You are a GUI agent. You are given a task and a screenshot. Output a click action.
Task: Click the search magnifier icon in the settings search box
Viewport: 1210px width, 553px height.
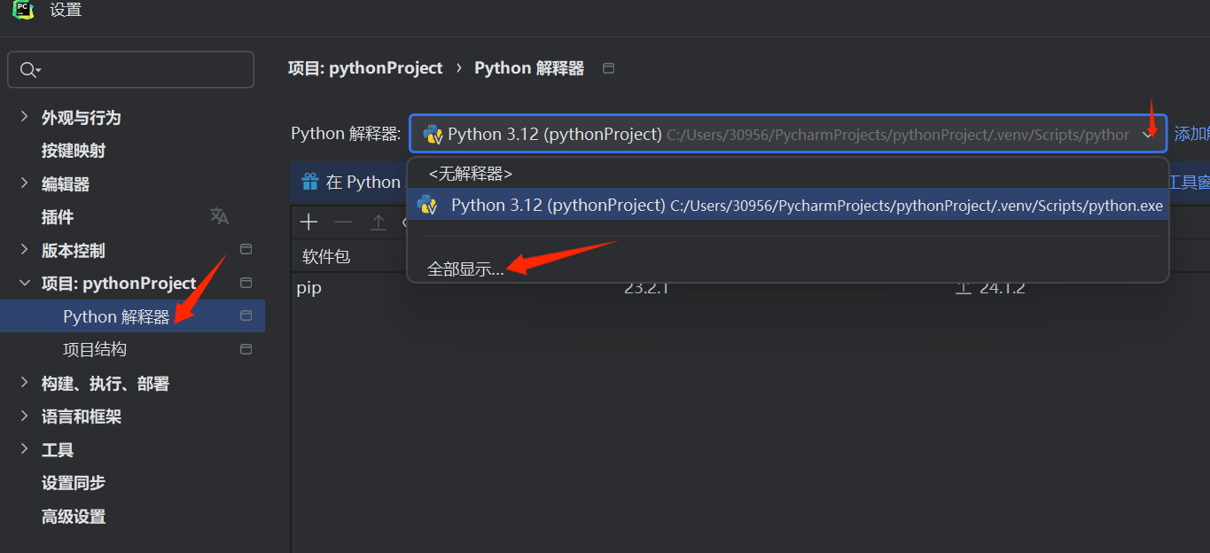[x=29, y=70]
